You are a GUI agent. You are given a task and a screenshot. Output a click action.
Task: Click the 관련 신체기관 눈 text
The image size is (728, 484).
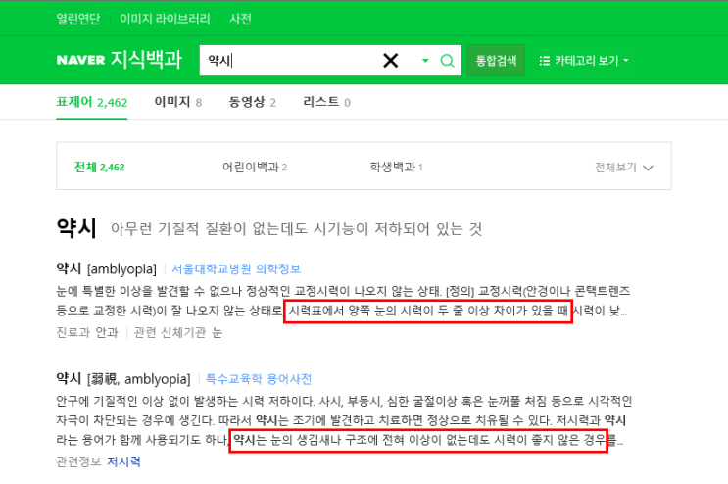(178, 332)
